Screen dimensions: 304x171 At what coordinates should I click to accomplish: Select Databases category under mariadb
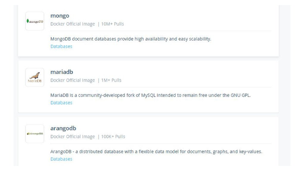click(61, 103)
